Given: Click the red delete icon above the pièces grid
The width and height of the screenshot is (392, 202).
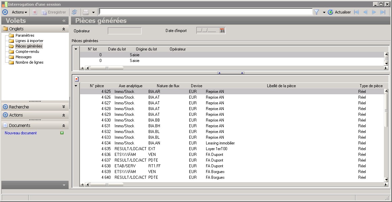Looking at the screenshot, I should tap(77, 79).
